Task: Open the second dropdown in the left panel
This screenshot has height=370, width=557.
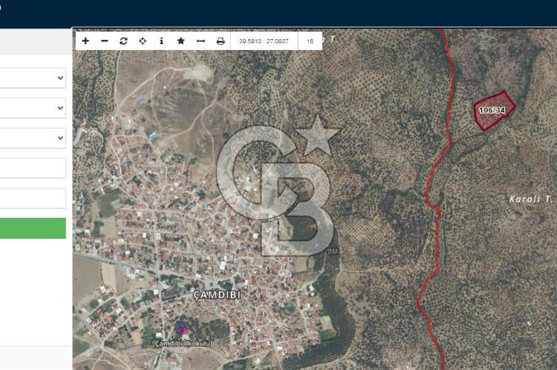Action: click(x=32, y=108)
